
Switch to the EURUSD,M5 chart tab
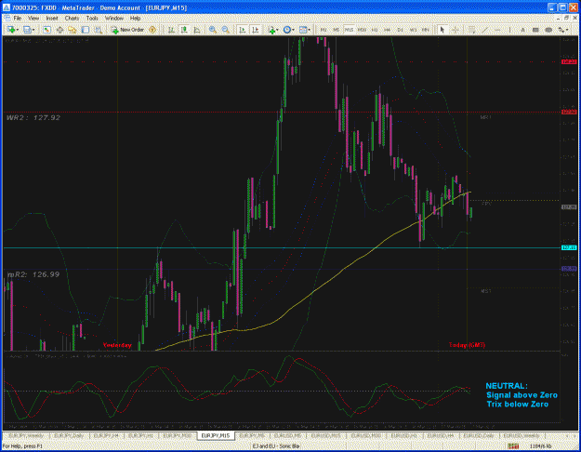click(288, 435)
